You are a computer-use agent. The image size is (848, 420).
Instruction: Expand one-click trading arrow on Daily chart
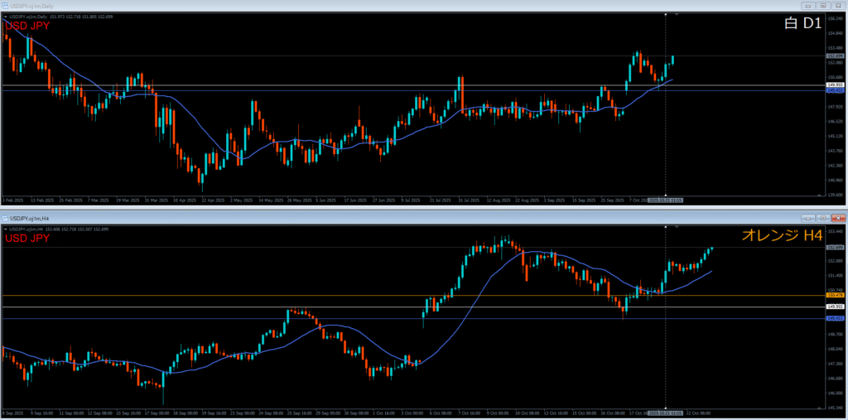point(5,16)
